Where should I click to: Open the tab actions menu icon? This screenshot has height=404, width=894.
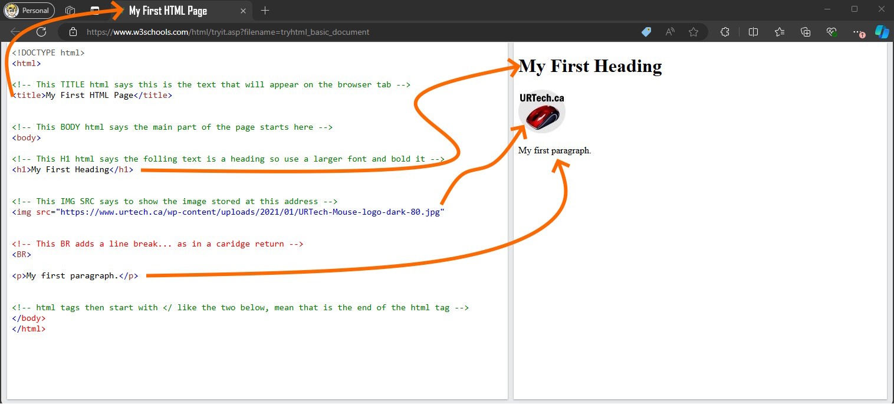click(95, 11)
